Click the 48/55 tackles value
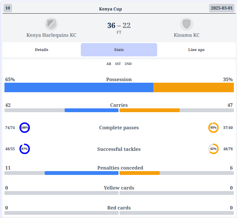237x218 pixels. point(10,149)
